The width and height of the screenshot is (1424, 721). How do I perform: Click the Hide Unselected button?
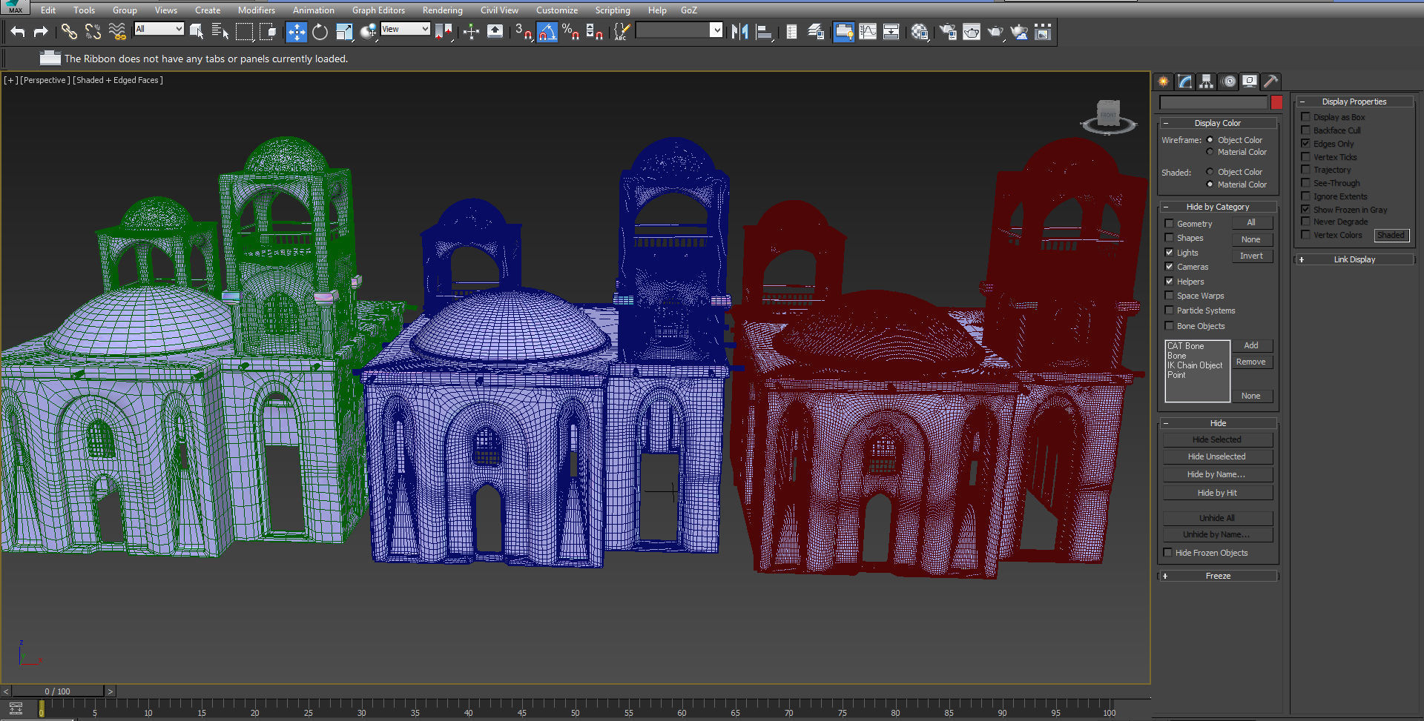coord(1218,456)
